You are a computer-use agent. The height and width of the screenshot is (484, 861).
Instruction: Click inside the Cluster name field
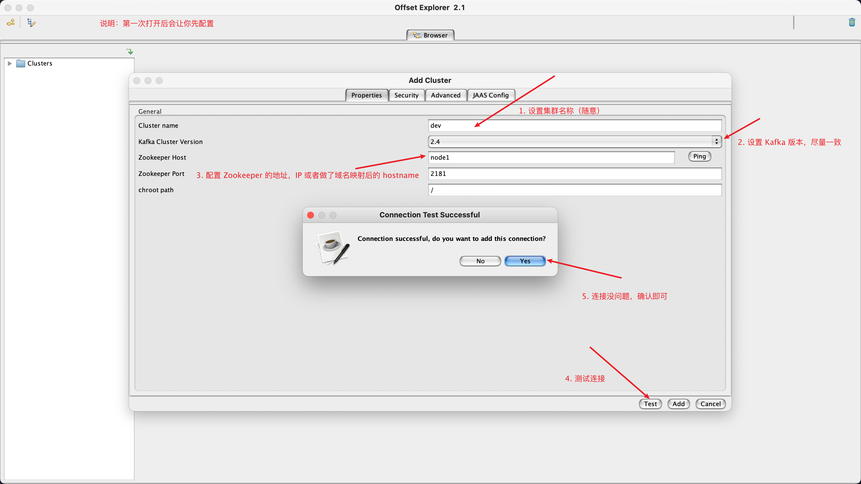coord(574,125)
